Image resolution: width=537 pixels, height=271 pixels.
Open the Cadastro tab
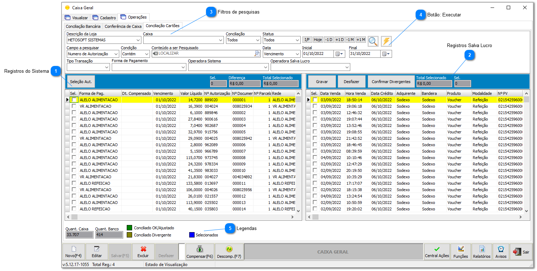click(104, 17)
